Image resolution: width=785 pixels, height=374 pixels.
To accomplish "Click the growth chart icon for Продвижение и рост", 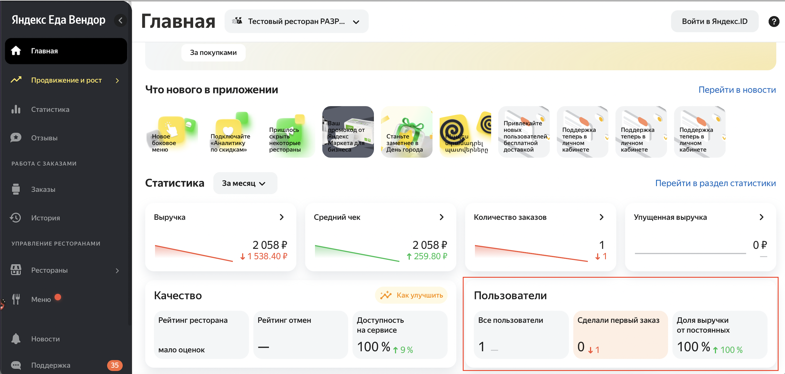I will pyautogui.click(x=16, y=80).
